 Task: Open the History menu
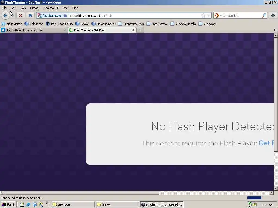click(35, 8)
